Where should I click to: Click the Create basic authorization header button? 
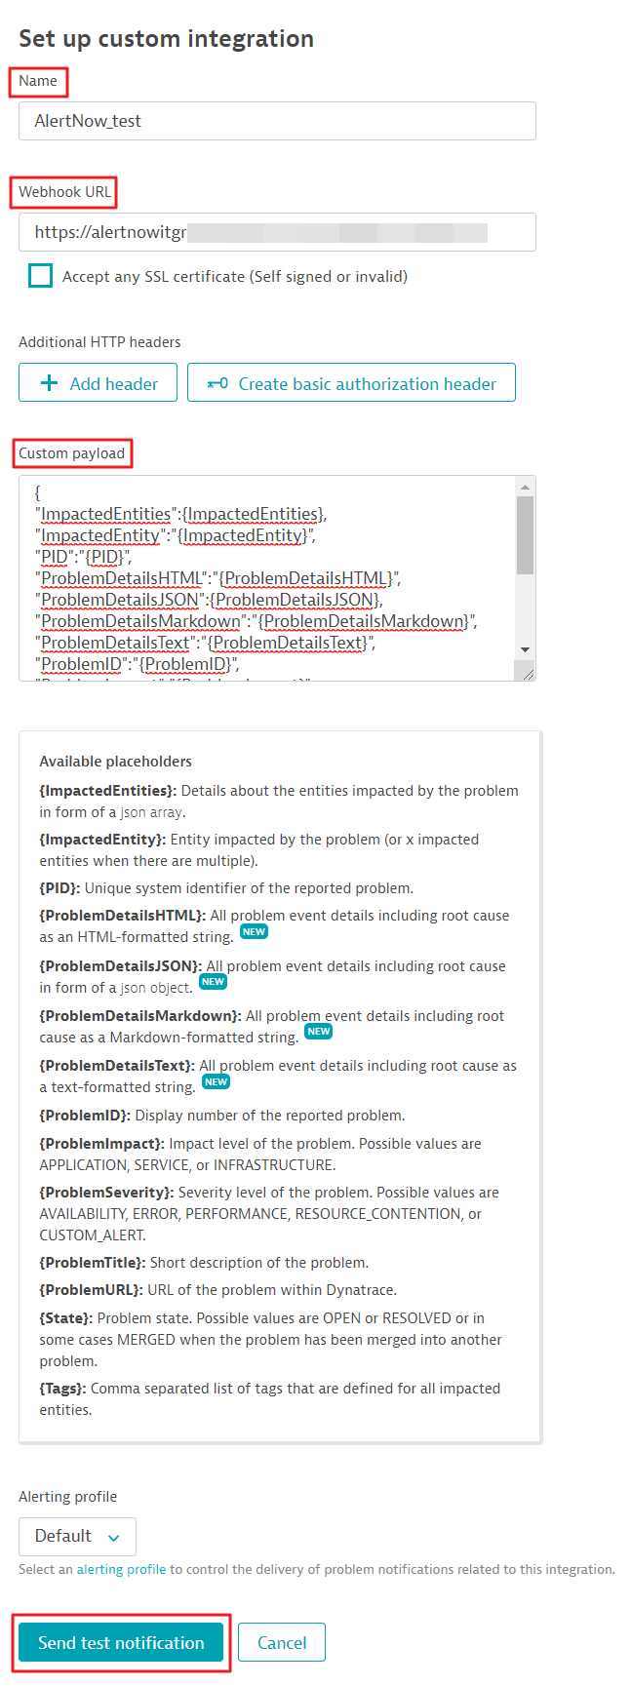pos(351,383)
